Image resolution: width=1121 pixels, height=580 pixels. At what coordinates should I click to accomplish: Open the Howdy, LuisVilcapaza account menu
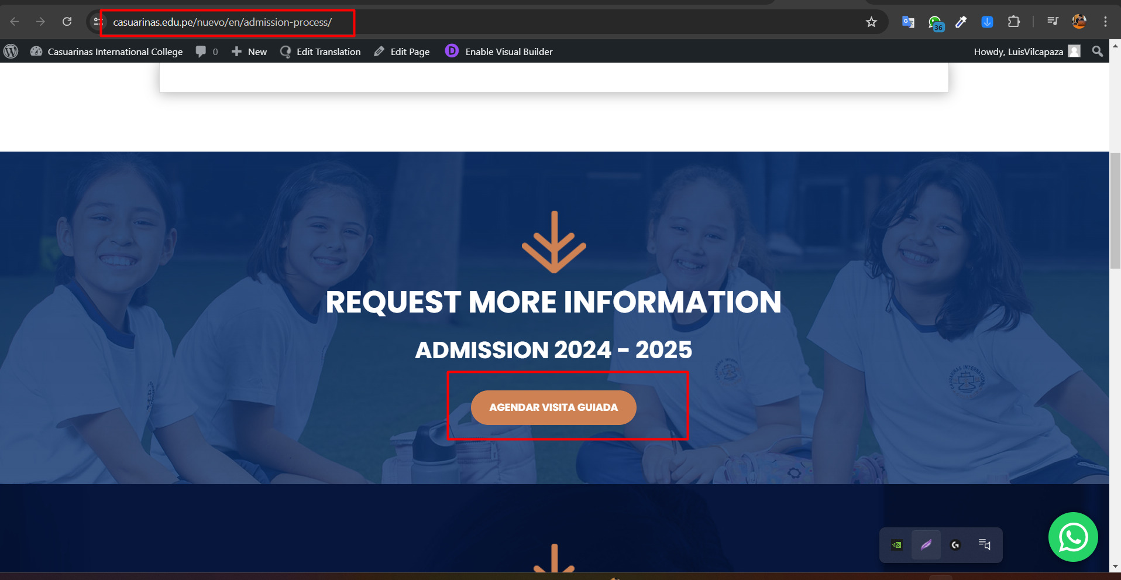[1027, 52]
